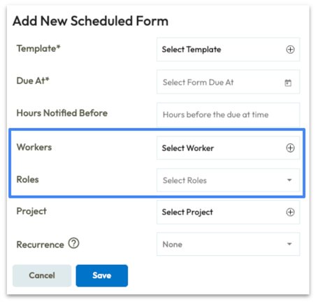Click the Select Project field text
The image size is (318, 304).
point(187,212)
